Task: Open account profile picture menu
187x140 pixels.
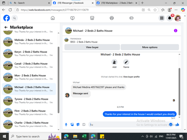Action: (178, 18)
